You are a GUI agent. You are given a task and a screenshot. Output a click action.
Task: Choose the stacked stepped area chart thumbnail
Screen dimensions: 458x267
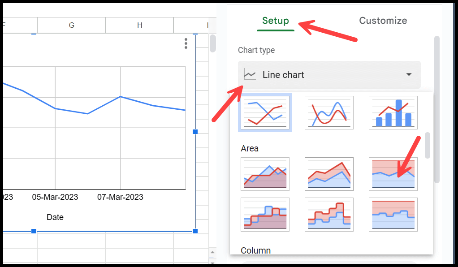click(329, 215)
